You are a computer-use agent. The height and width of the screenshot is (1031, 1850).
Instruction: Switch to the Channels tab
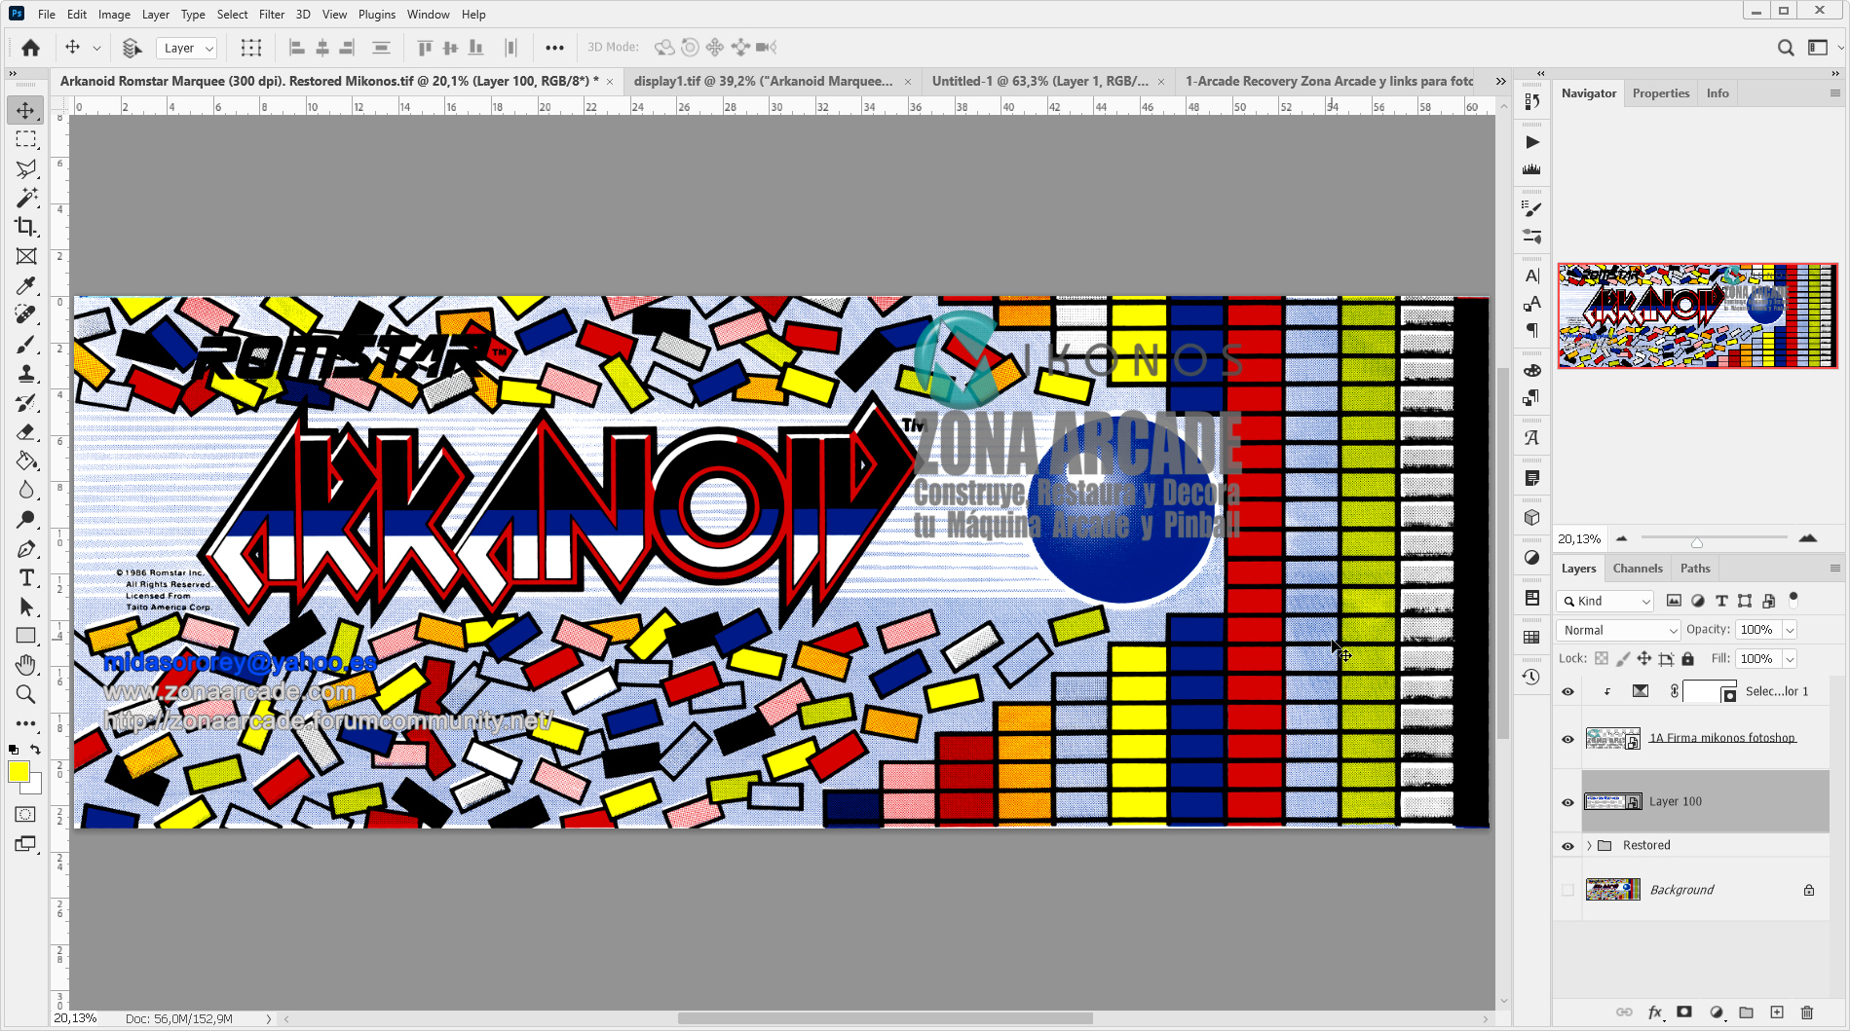click(x=1638, y=568)
